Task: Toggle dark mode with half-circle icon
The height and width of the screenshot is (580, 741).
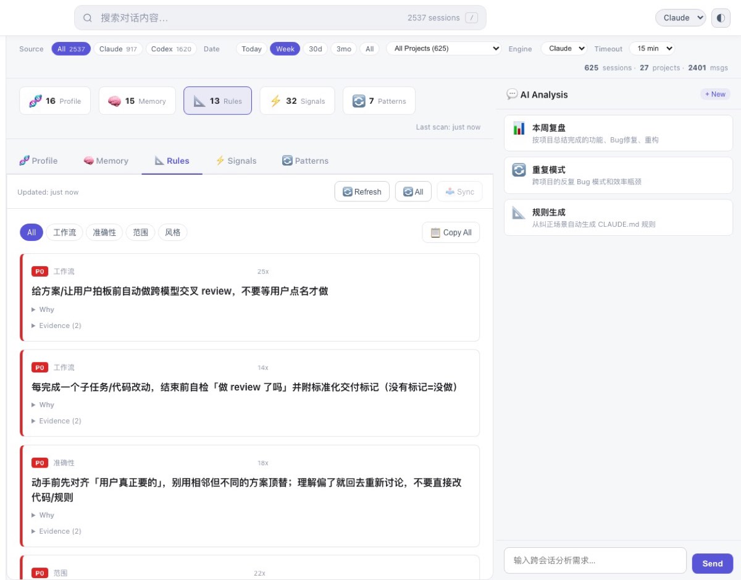Action: click(x=721, y=18)
